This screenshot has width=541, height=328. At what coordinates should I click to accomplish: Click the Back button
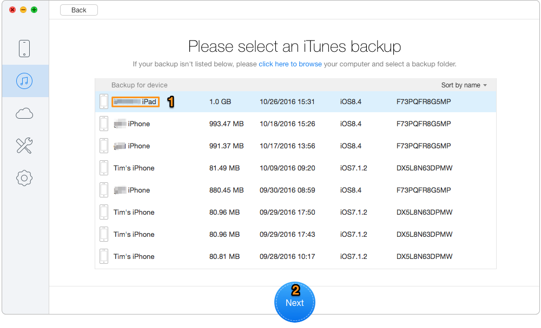(78, 10)
